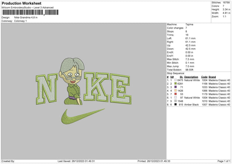232x164 pixels.
Task: Select the 'Brand' column header
Action: tap(212, 77)
